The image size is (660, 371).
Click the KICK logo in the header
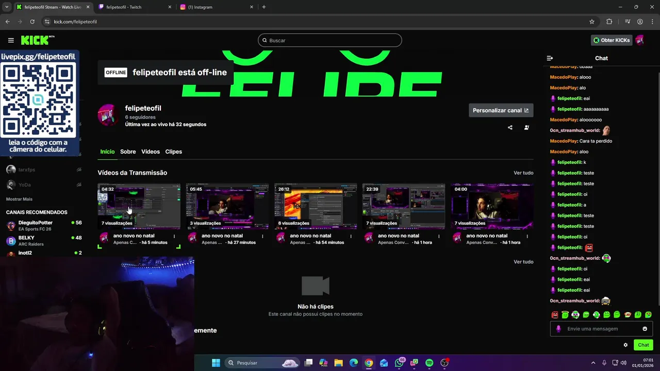(x=38, y=40)
